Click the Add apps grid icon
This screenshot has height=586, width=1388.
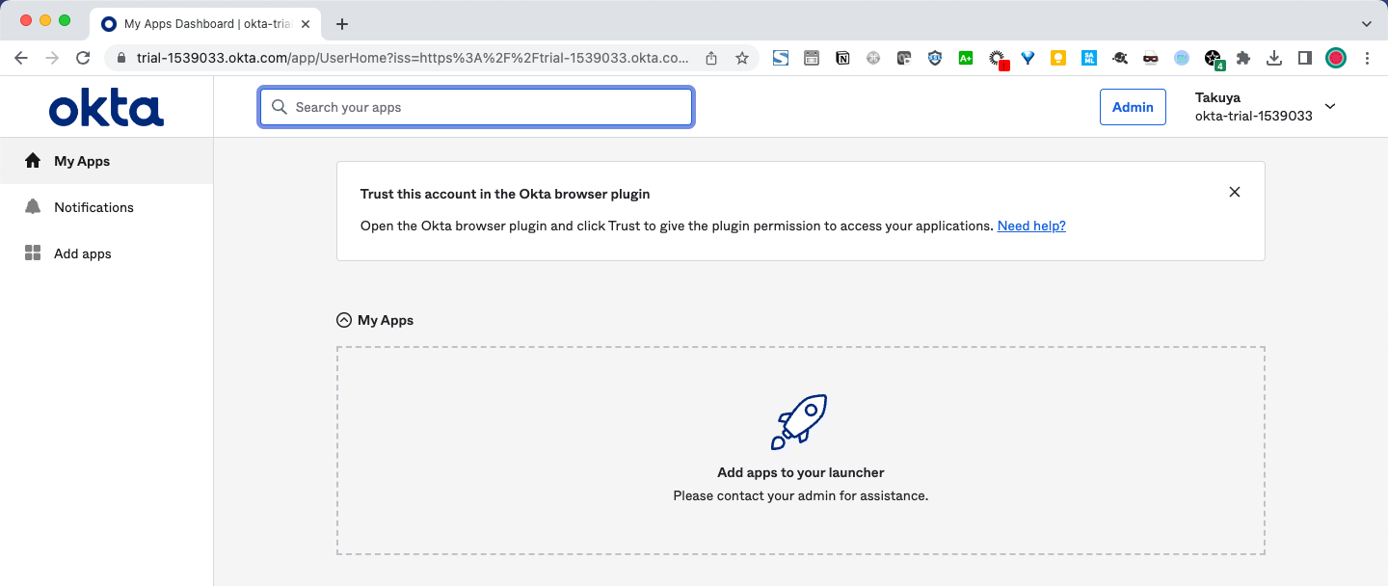(x=33, y=253)
